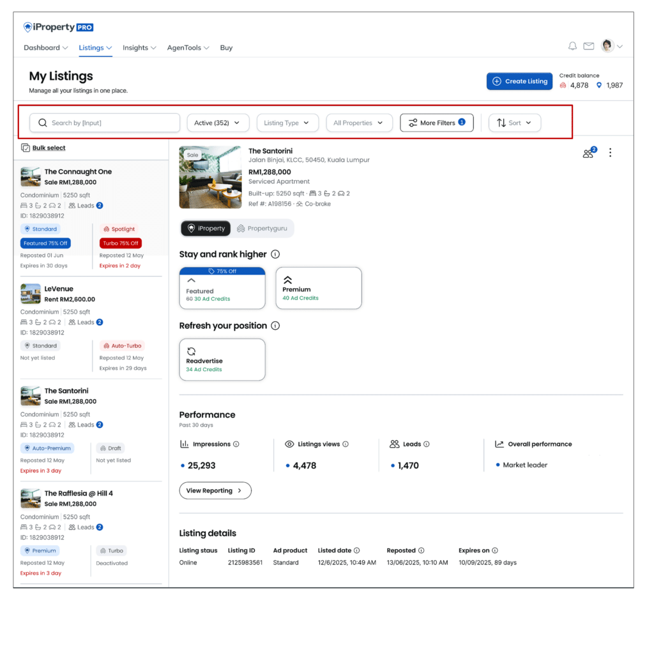Open the Insights menu
Viewport: 654px width, 654px height.
pos(139,48)
